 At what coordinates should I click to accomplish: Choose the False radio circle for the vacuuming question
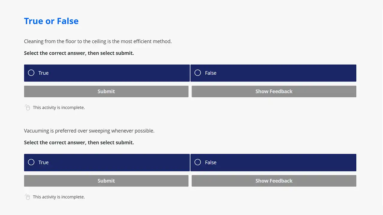point(197,162)
